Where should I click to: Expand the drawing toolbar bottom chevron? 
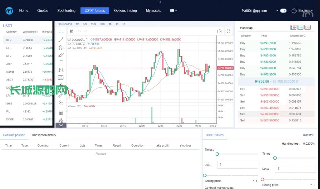(x=61, y=125)
